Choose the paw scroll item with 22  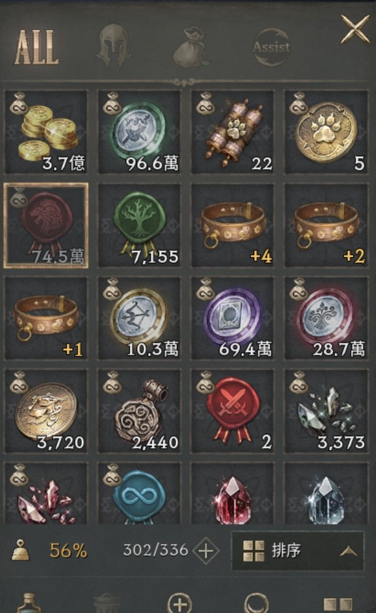(x=233, y=132)
